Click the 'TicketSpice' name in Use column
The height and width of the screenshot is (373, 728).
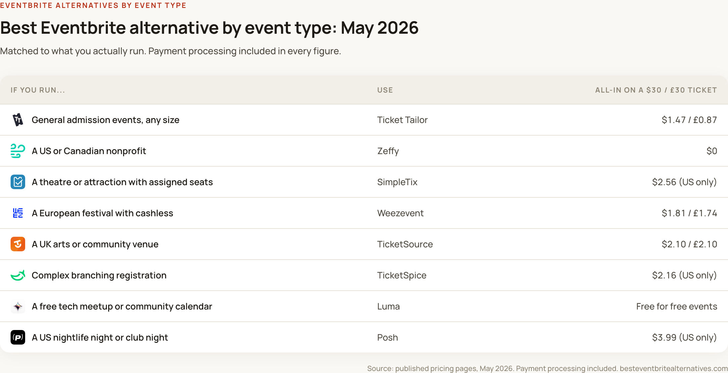[402, 275]
